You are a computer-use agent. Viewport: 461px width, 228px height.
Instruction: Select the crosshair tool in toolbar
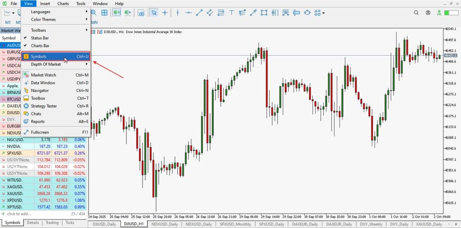click(165, 13)
